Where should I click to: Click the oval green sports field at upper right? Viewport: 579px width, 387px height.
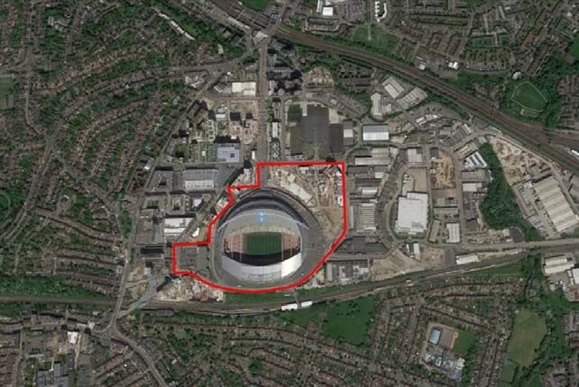[529, 96]
